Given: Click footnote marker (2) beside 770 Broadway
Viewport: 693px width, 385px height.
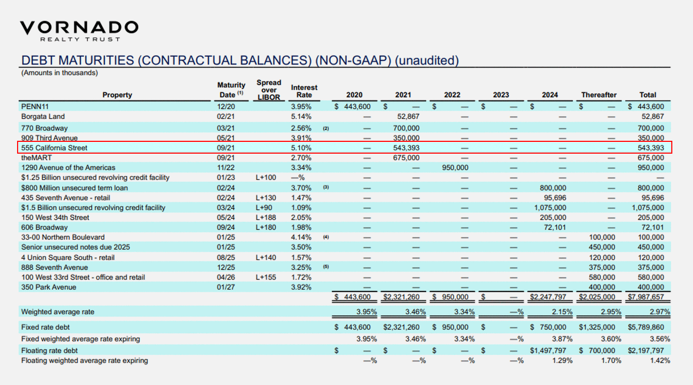Looking at the screenshot, I should [x=326, y=128].
